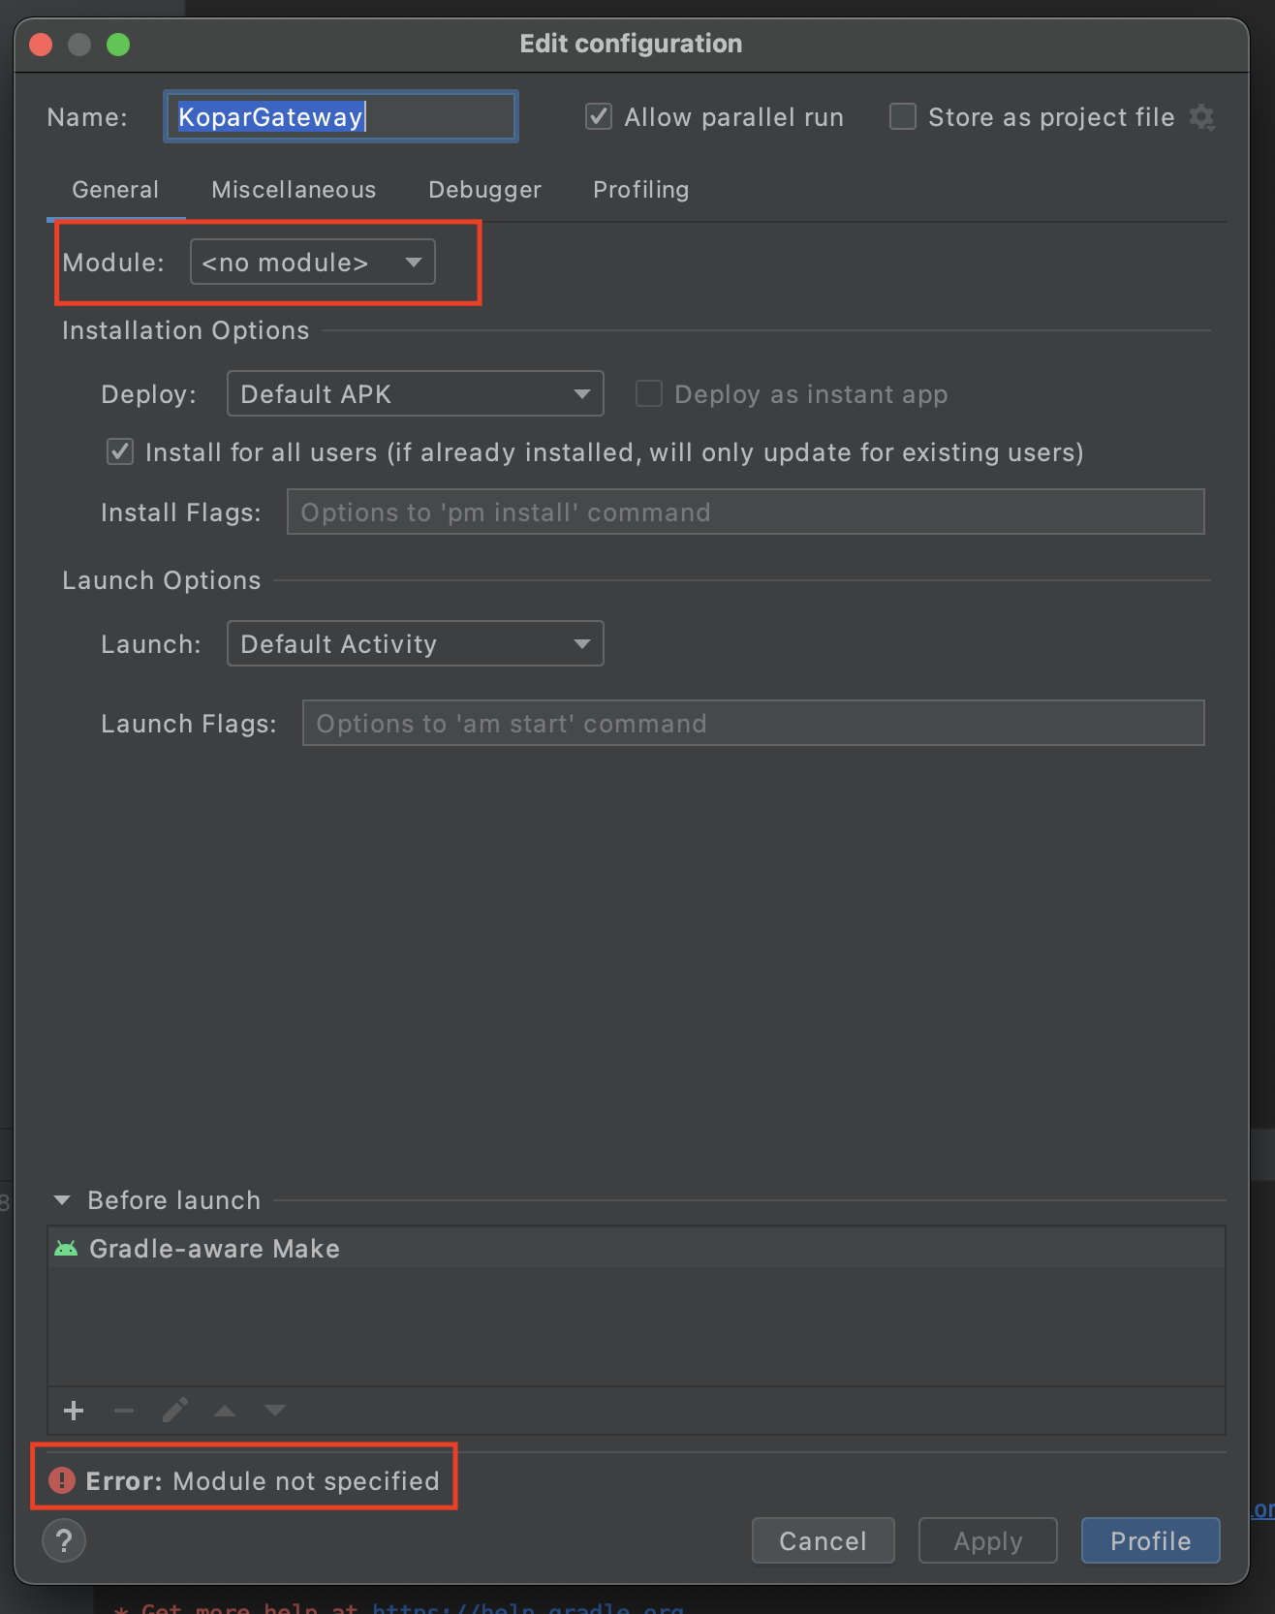Click the red error icon near Module not specified
The width and height of the screenshot is (1275, 1614).
click(62, 1480)
